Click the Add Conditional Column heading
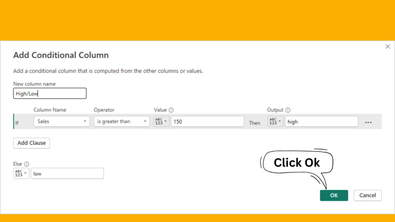395x222 pixels. (61, 55)
